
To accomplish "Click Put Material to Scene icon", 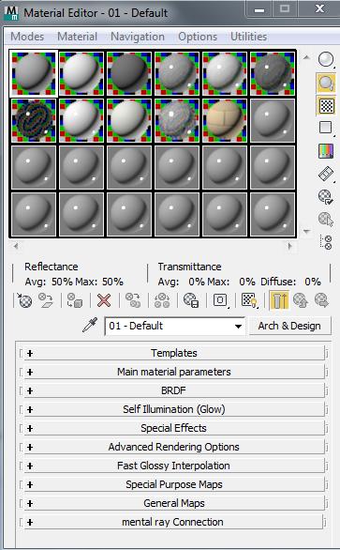I will (46, 300).
